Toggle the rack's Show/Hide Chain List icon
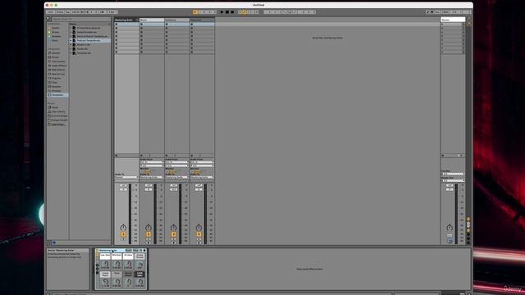Viewport: 525px width, 295px height. click(x=98, y=270)
